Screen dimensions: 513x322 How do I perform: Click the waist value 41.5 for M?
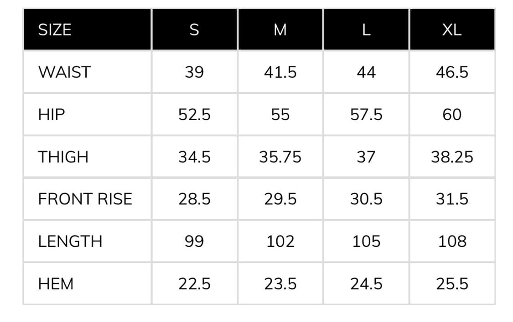280,72
